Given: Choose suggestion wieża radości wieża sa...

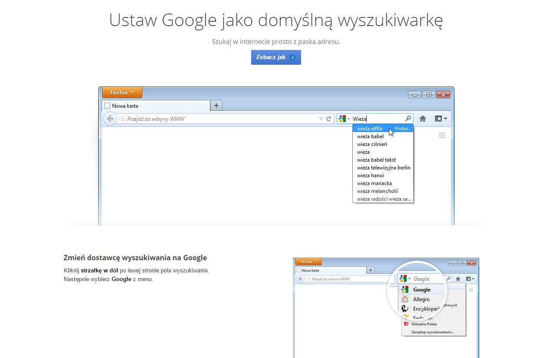Looking at the screenshot, I should (382, 199).
